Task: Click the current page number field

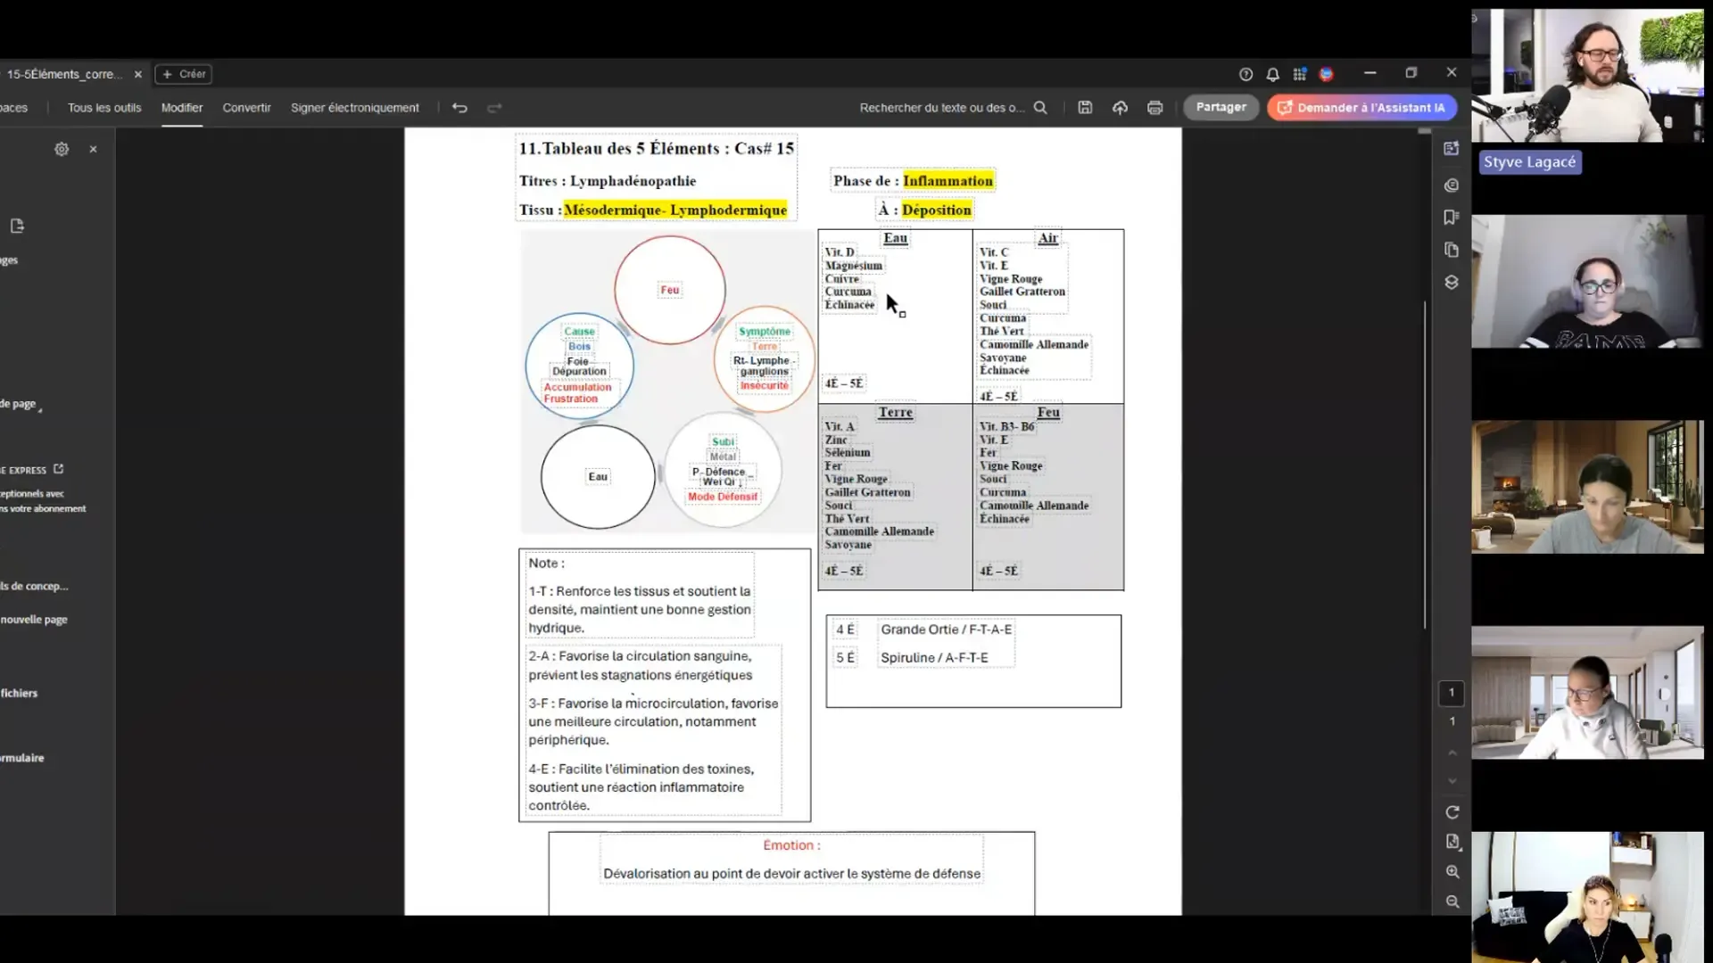Action: coord(1452,693)
